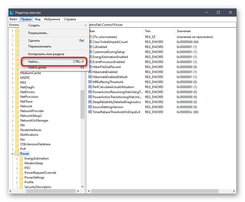Viewport: 245px width, 202px height.
Task: Click the Network folder icon
Action: [x=17, y=106]
